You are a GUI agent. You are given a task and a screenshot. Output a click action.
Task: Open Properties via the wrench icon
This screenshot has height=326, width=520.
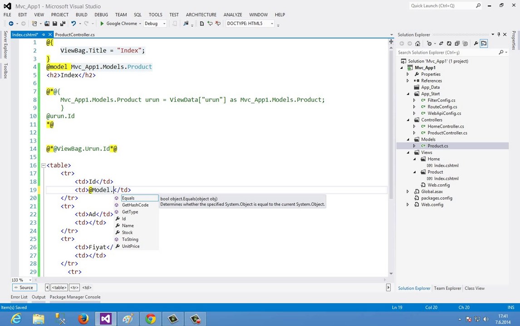click(476, 43)
